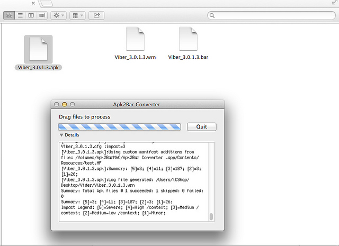This screenshot has height=246, width=339.
Task: Click the Viber_3.0.1.3.bar file name
Action: (x=188, y=57)
